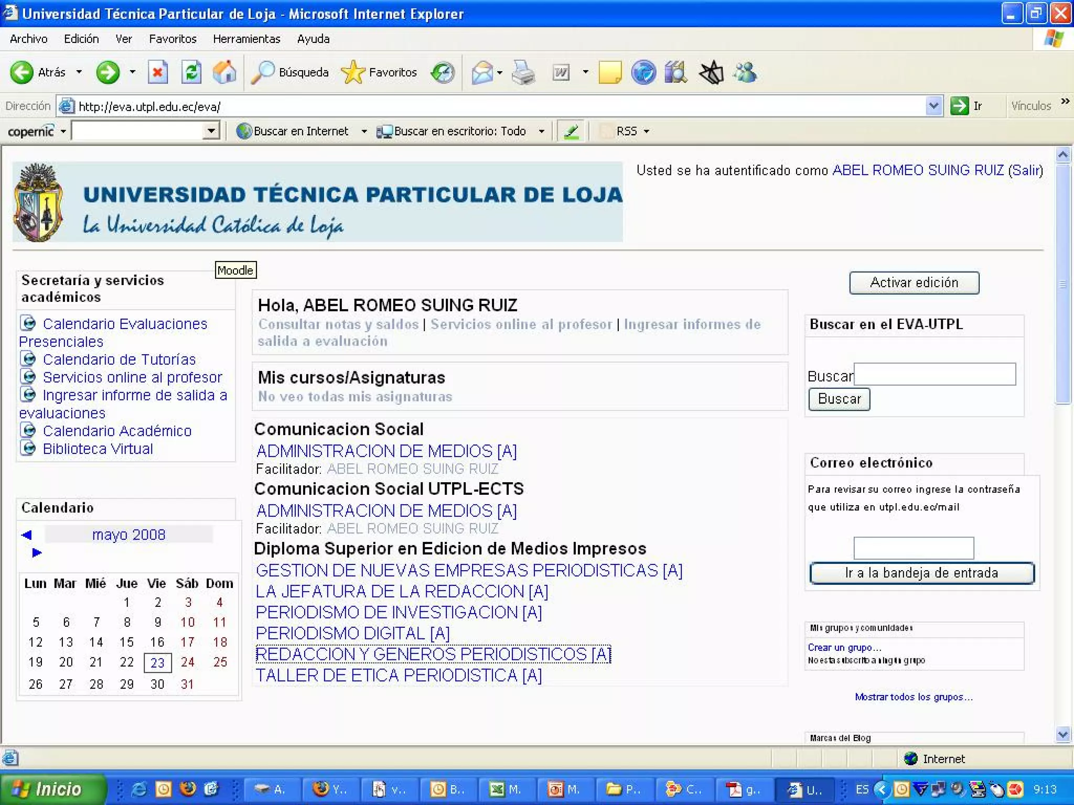The height and width of the screenshot is (805, 1074).
Task: Click the Salir logout link
Action: pos(1025,170)
